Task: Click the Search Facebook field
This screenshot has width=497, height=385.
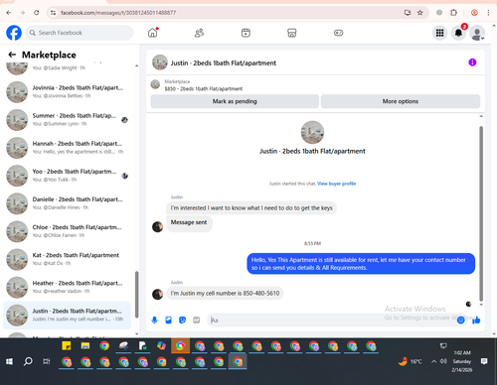Action: [80, 33]
